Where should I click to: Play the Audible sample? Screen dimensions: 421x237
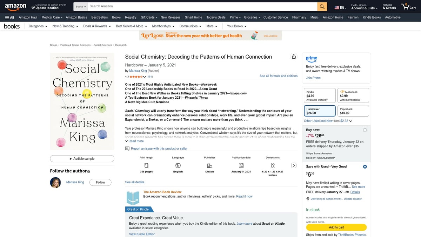click(82, 158)
